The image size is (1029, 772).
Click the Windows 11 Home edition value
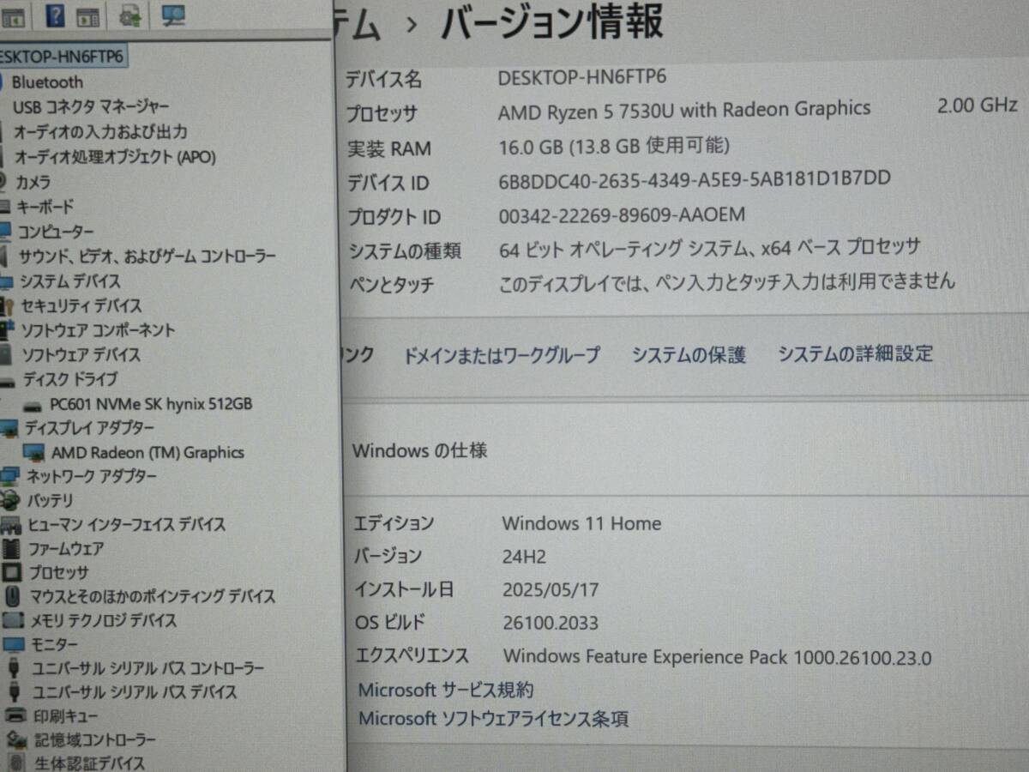pos(581,523)
